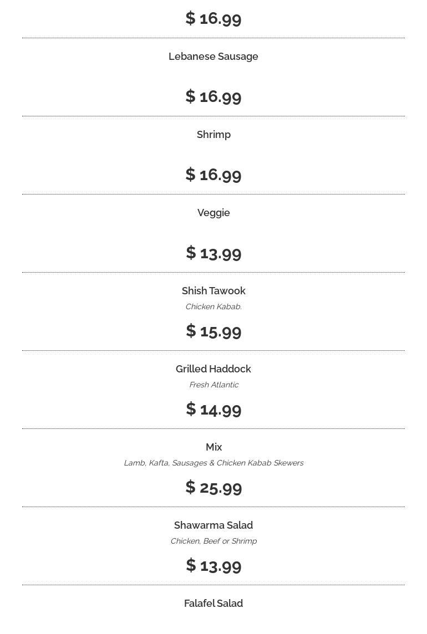Click the Veggie item name
Viewport: 427px width, 634px height.
click(x=213, y=213)
